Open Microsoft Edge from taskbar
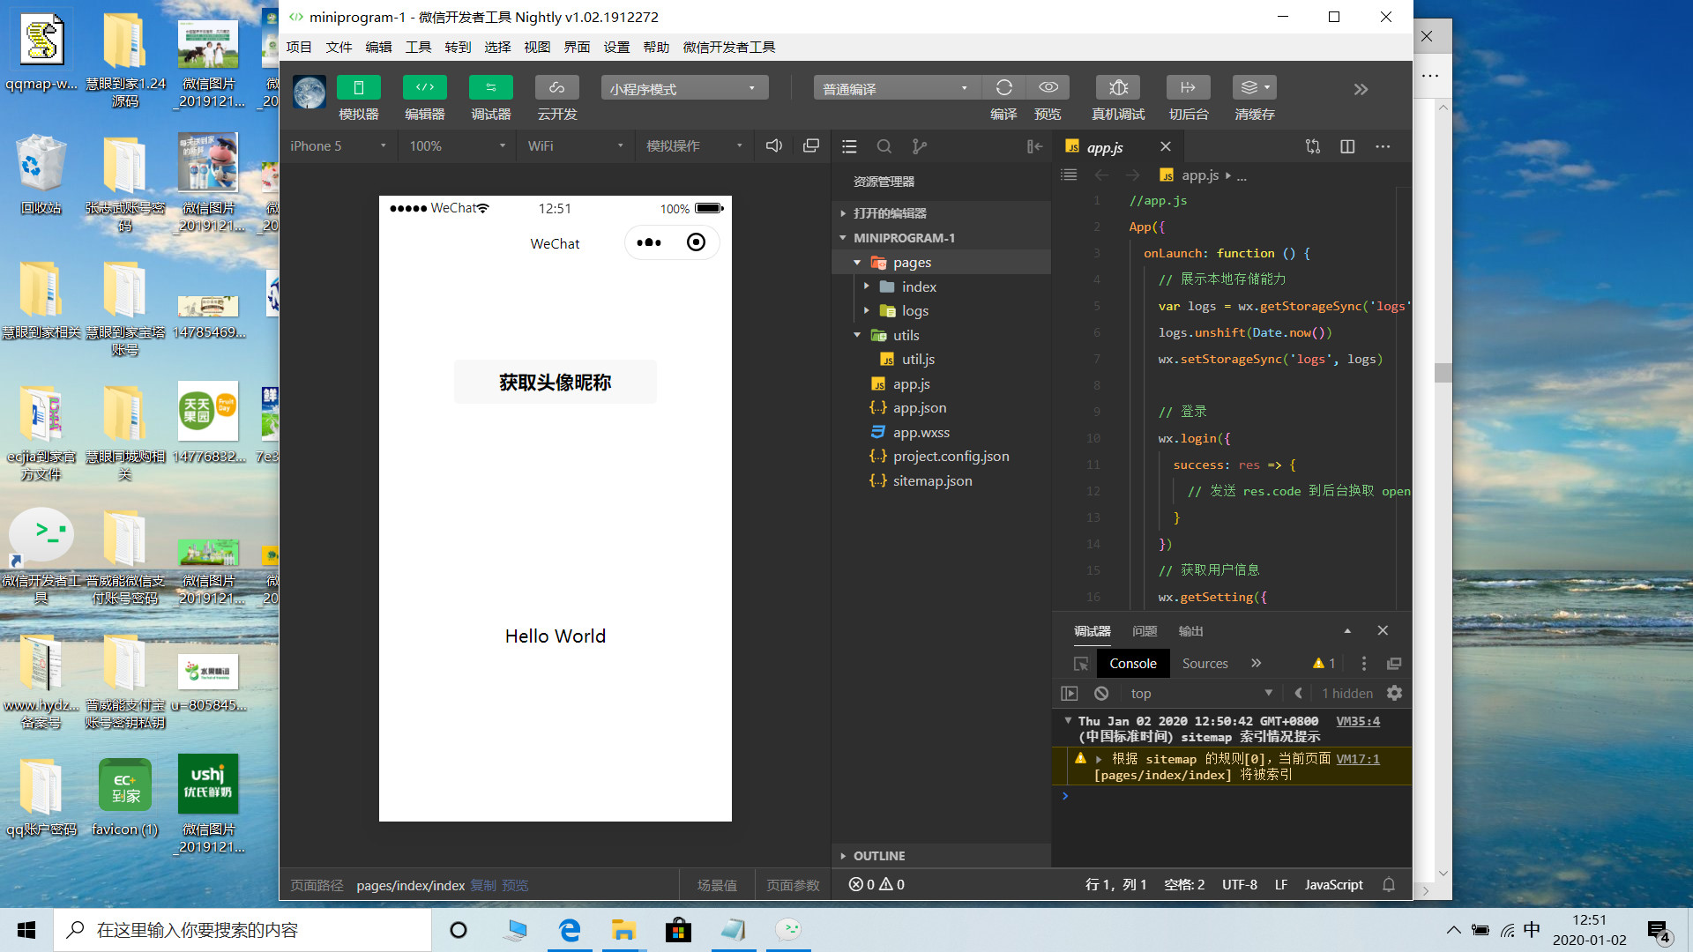Viewport: 1693px width, 952px height. pyautogui.click(x=570, y=930)
